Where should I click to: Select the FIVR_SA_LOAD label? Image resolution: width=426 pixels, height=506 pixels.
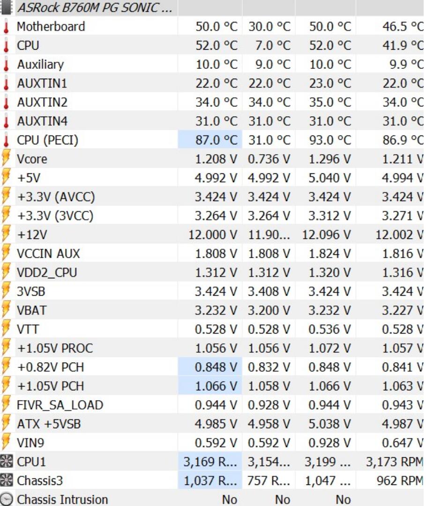tap(60, 405)
